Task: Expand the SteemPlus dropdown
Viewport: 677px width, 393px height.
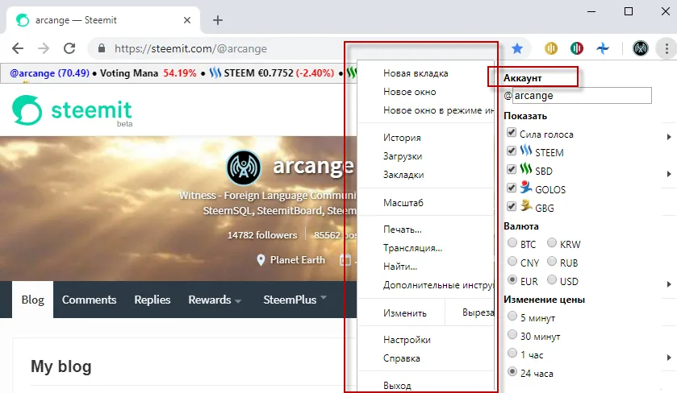Action: pyautogui.click(x=295, y=300)
